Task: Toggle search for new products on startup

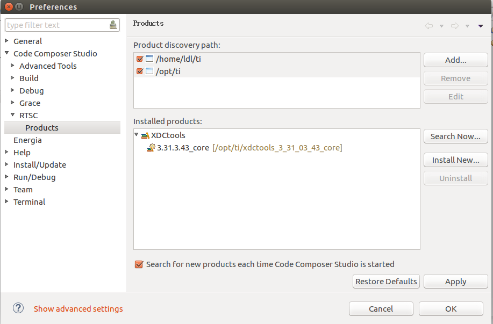Action: coord(139,264)
